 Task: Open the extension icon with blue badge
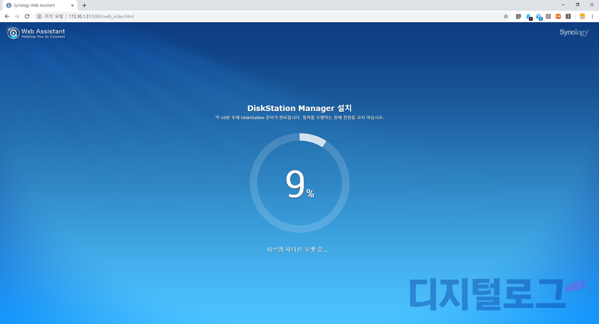539,17
